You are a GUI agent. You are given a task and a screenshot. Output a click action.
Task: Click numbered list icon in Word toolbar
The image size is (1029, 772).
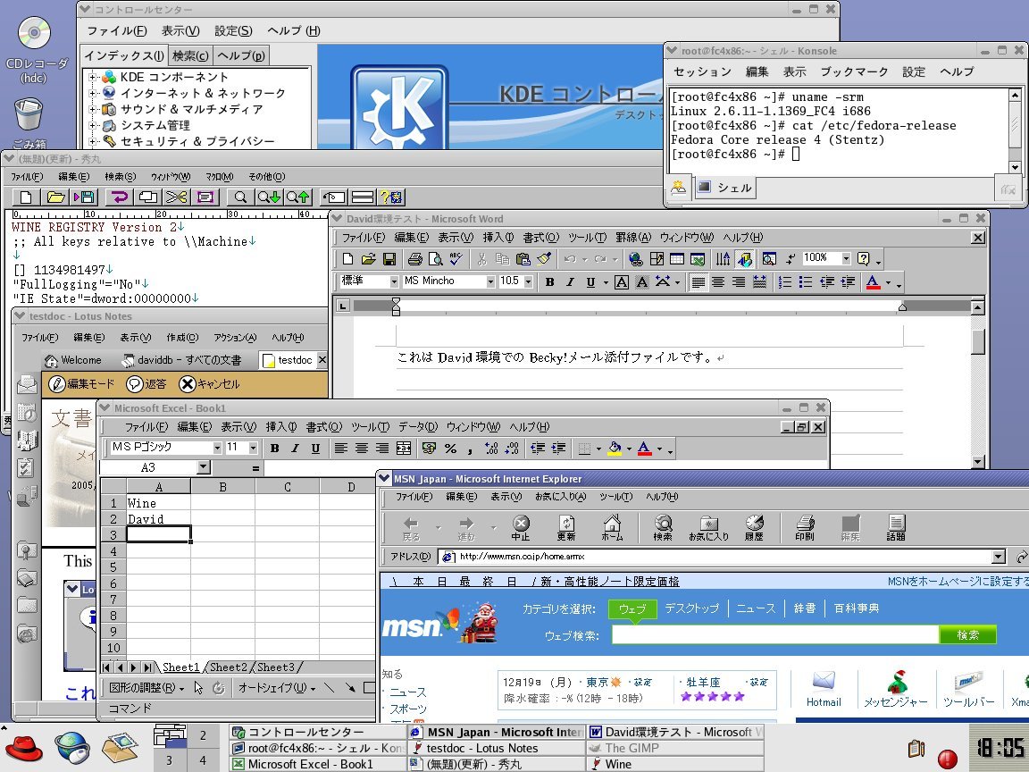coord(785,282)
